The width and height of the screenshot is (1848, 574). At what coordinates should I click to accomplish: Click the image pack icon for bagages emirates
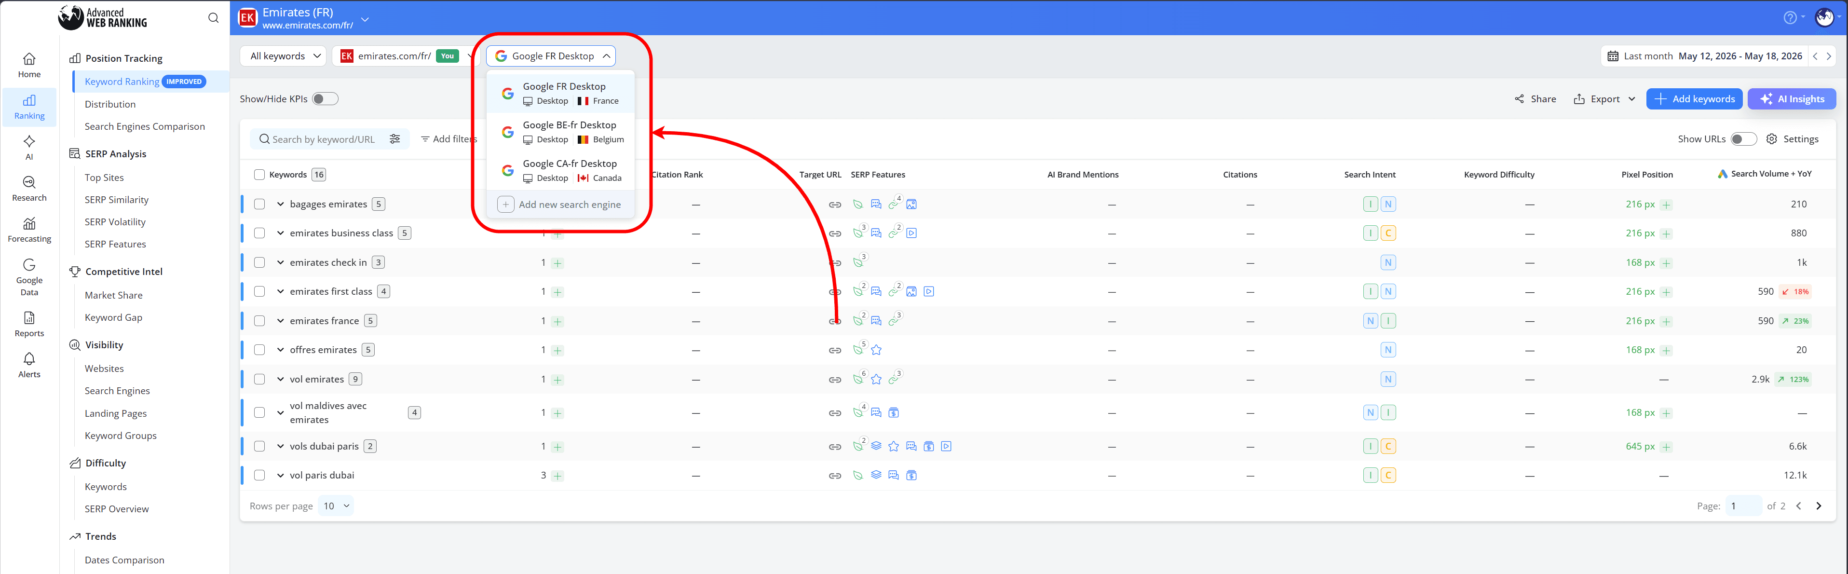point(911,205)
